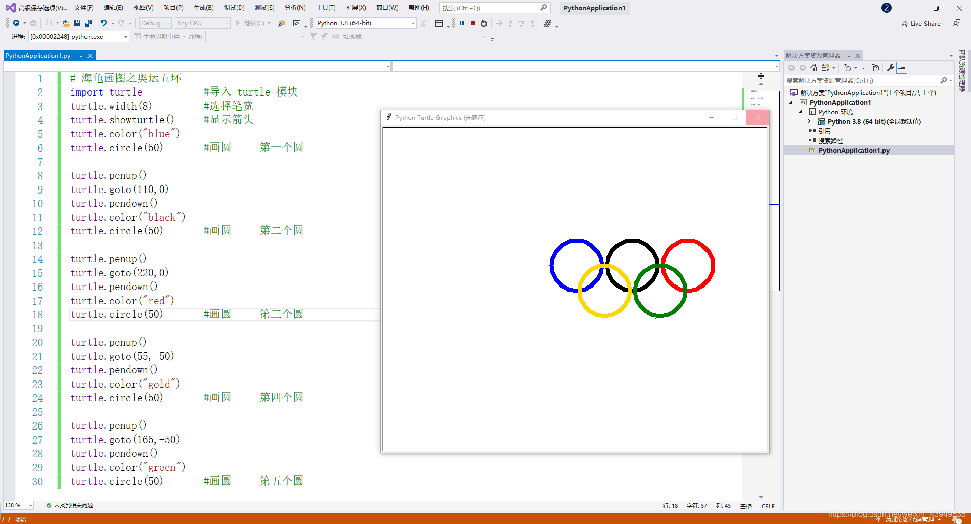Select the 引用 node in Solution Explorer
The height and width of the screenshot is (524, 971).
pyautogui.click(x=824, y=131)
